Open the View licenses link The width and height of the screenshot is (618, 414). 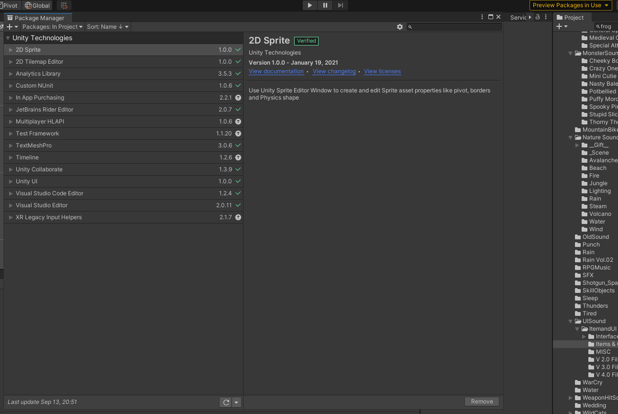[382, 71]
